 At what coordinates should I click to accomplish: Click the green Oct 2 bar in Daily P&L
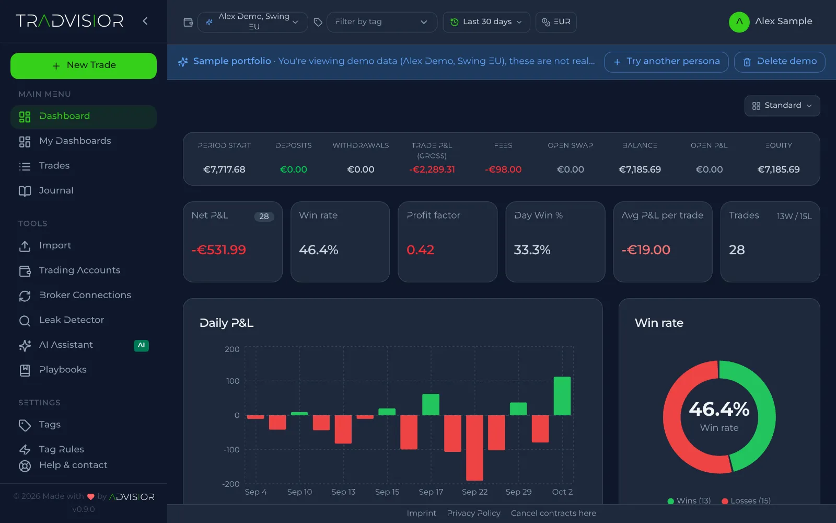pyautogui.click(x=562, y=396)
